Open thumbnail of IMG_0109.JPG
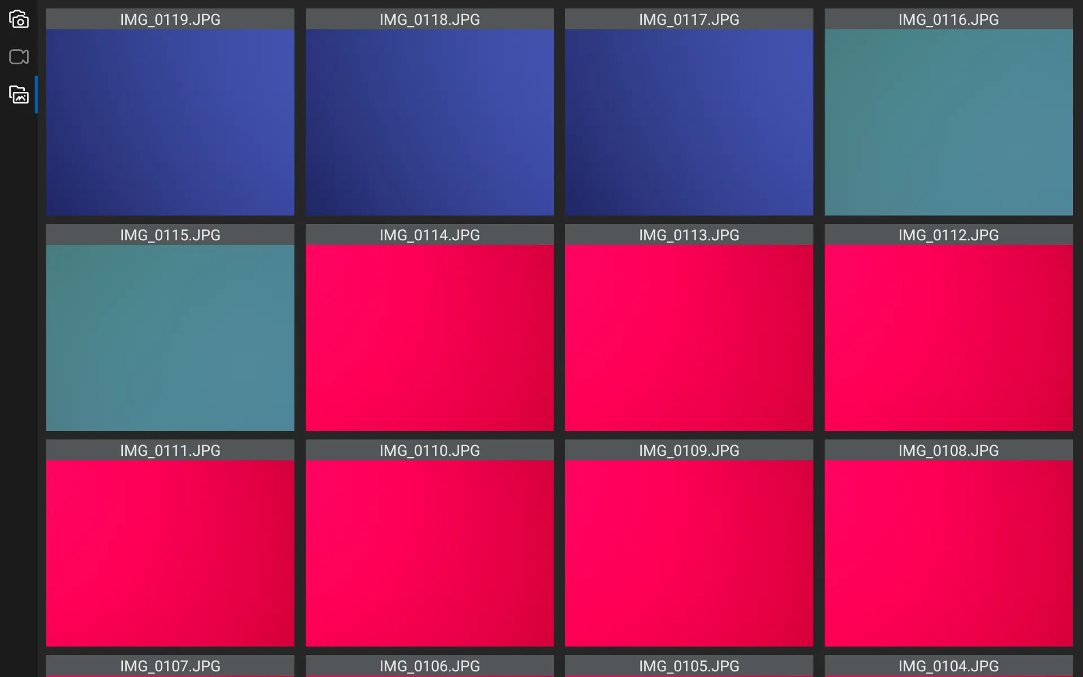Viewport: 1083px width, 677px height. pos(689,553)
